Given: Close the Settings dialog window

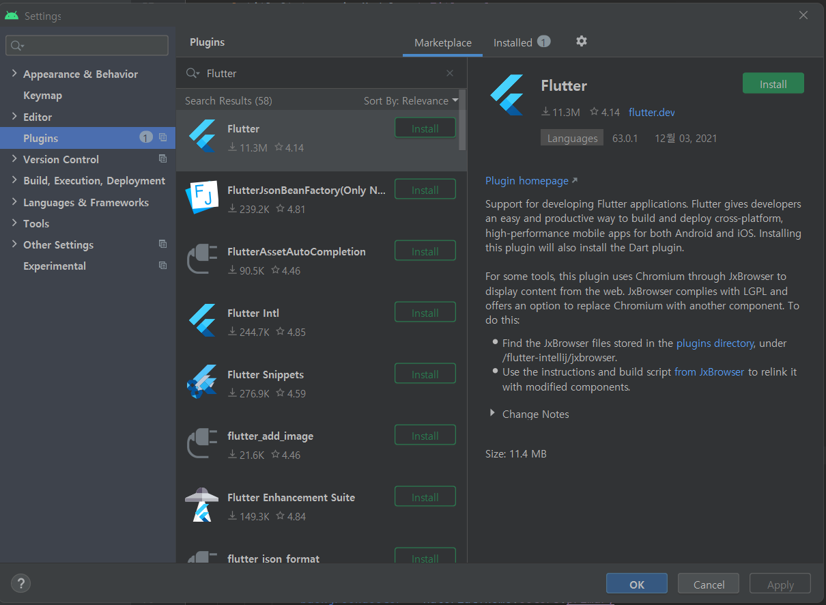Looking at the screenshot, I should click(x=803, y=15).
